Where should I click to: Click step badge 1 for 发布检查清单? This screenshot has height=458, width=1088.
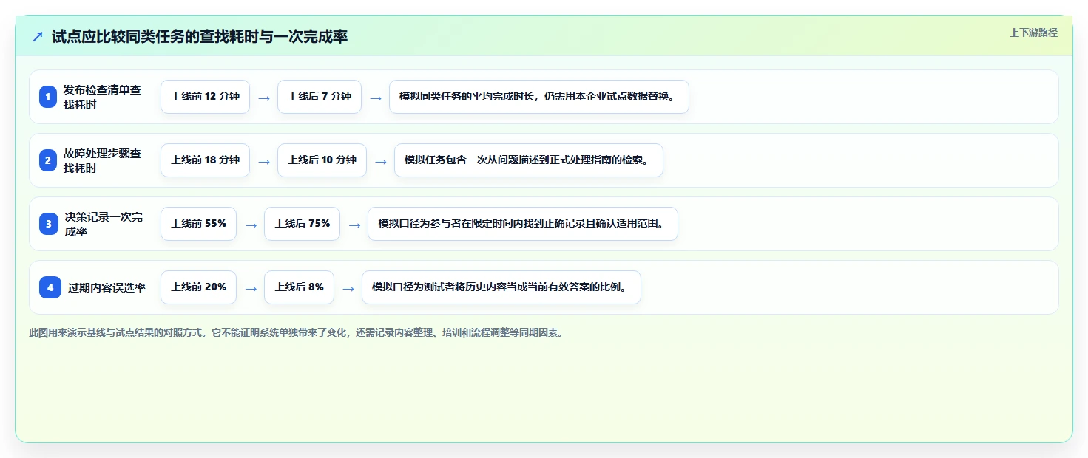tap(48, 97)
